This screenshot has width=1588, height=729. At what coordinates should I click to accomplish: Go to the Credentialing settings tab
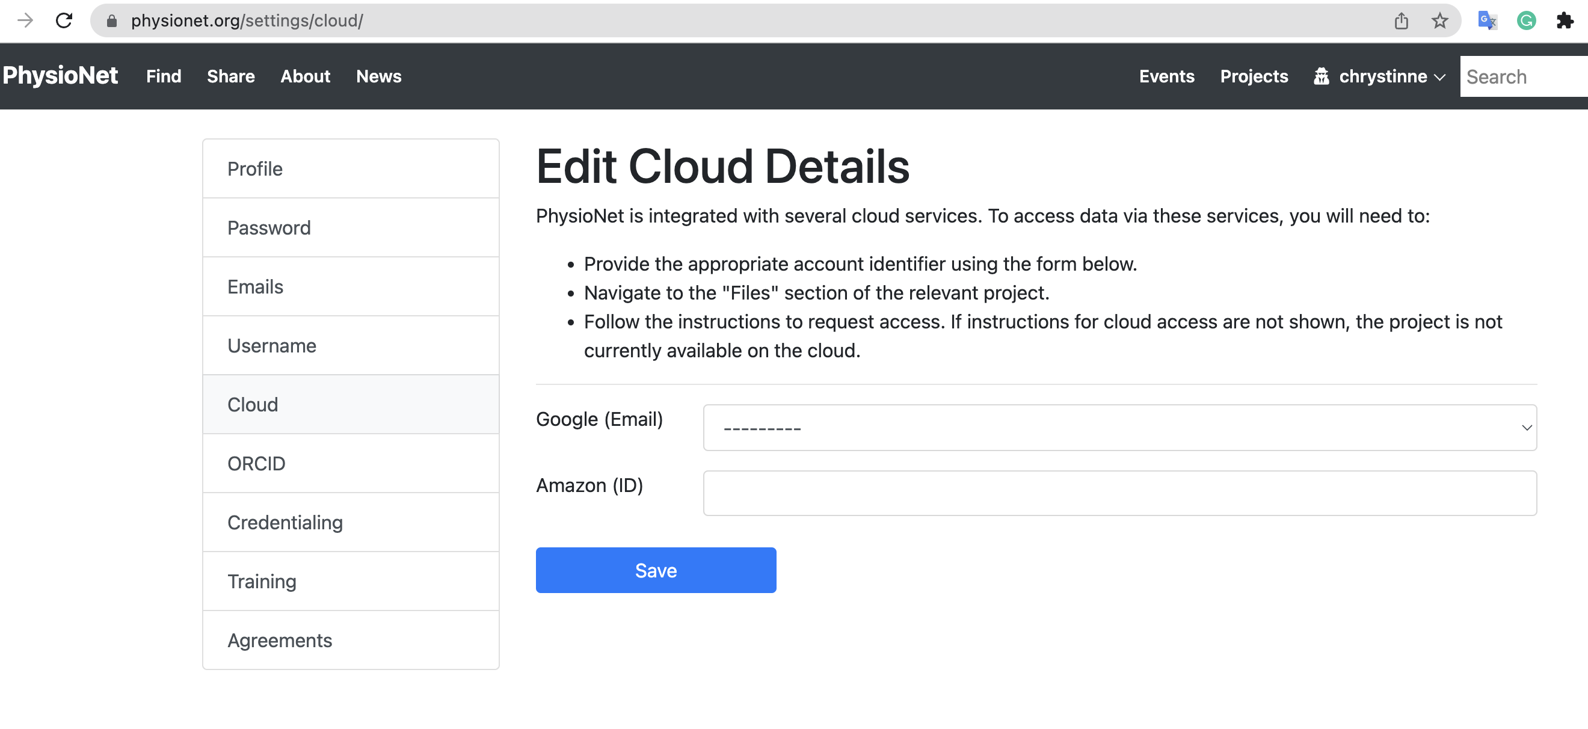pos(350,522)
